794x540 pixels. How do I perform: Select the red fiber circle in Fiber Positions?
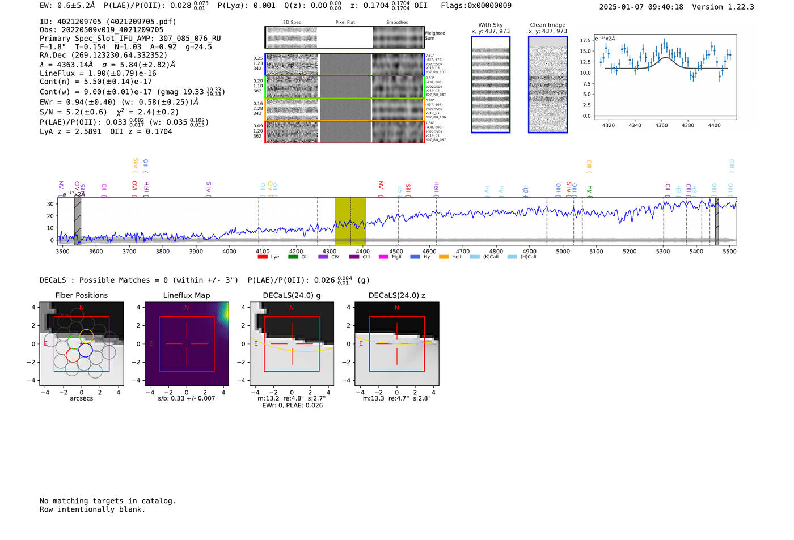coord(73,355)
